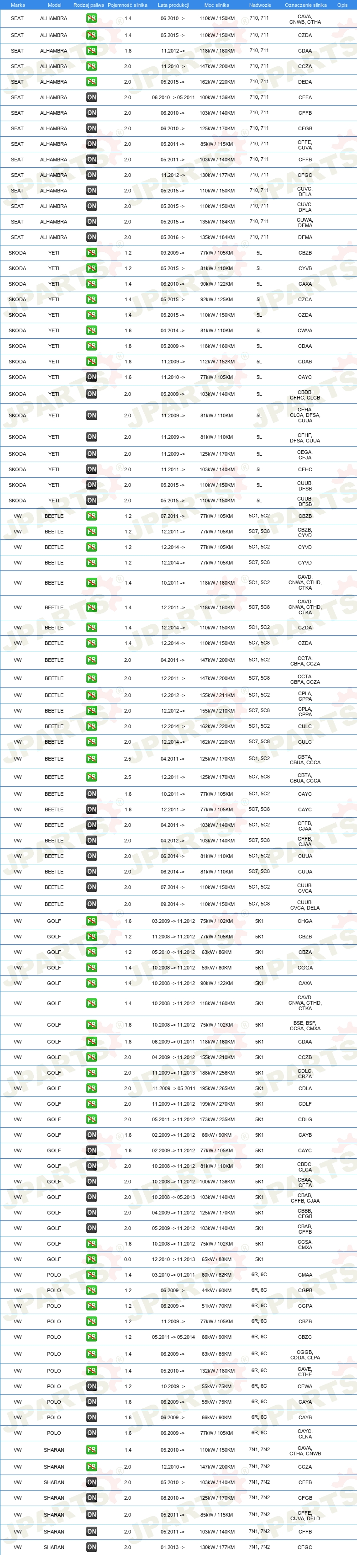Click the Moc silnika column header
Screen dimensions: 357x1555
click(216, 5)
